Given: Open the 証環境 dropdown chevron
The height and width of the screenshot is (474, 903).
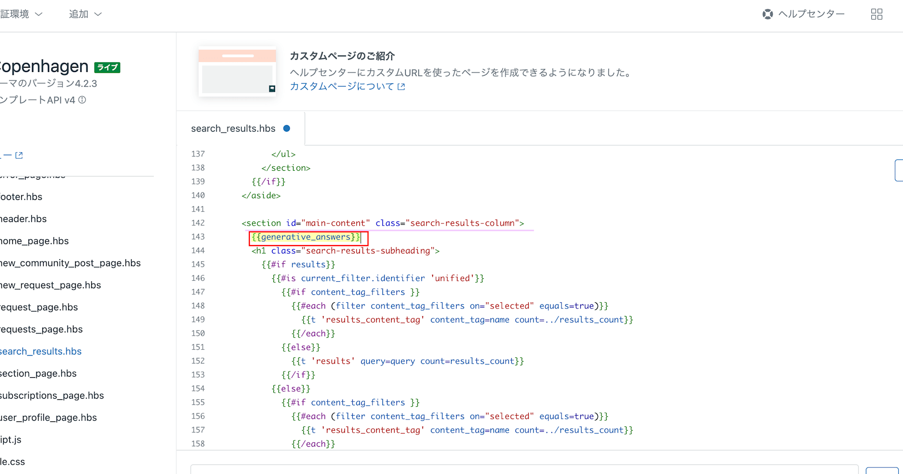Looking at the screenshot, I should [39, 14].
